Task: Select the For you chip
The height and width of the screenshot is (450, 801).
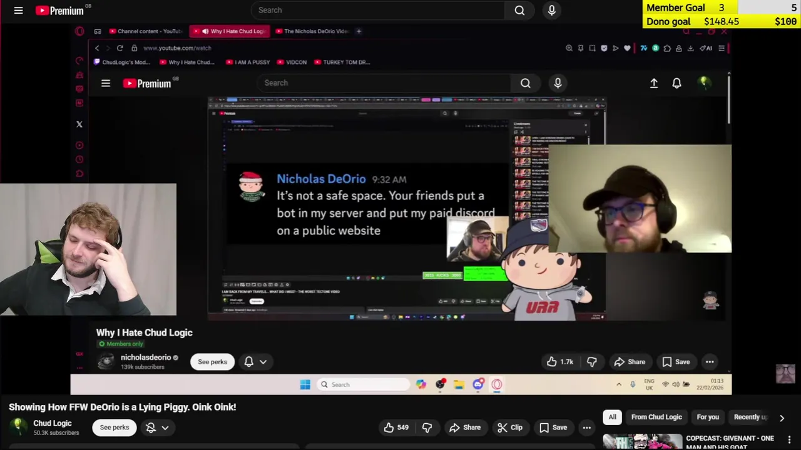Action: (x=708, y=417)
